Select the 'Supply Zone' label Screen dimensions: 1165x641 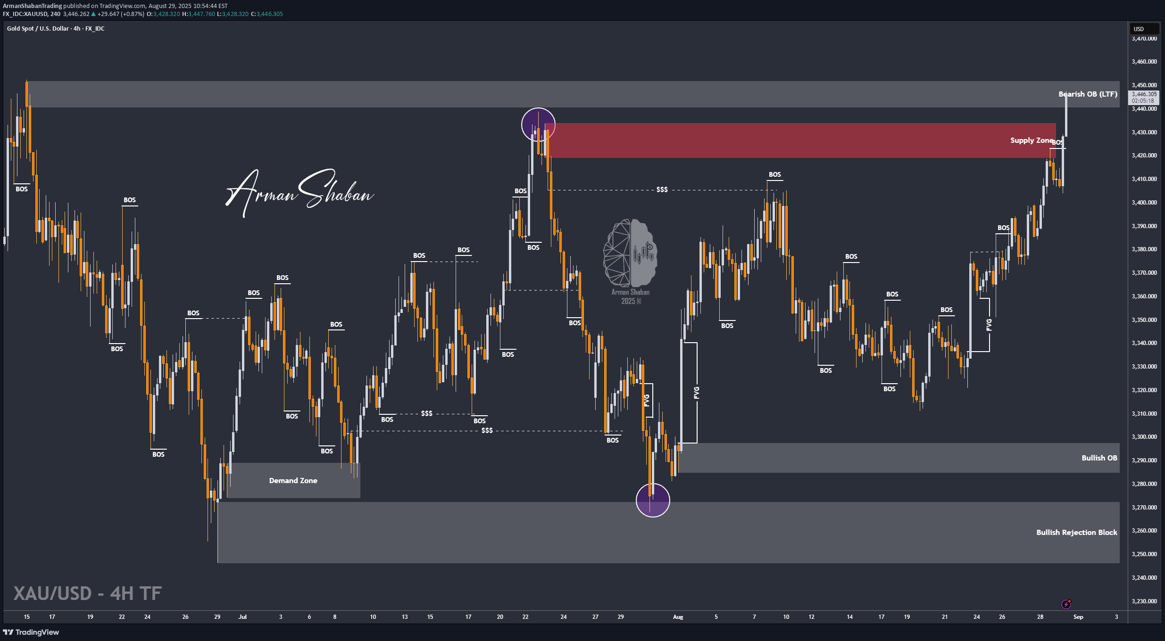[1031, 140]
